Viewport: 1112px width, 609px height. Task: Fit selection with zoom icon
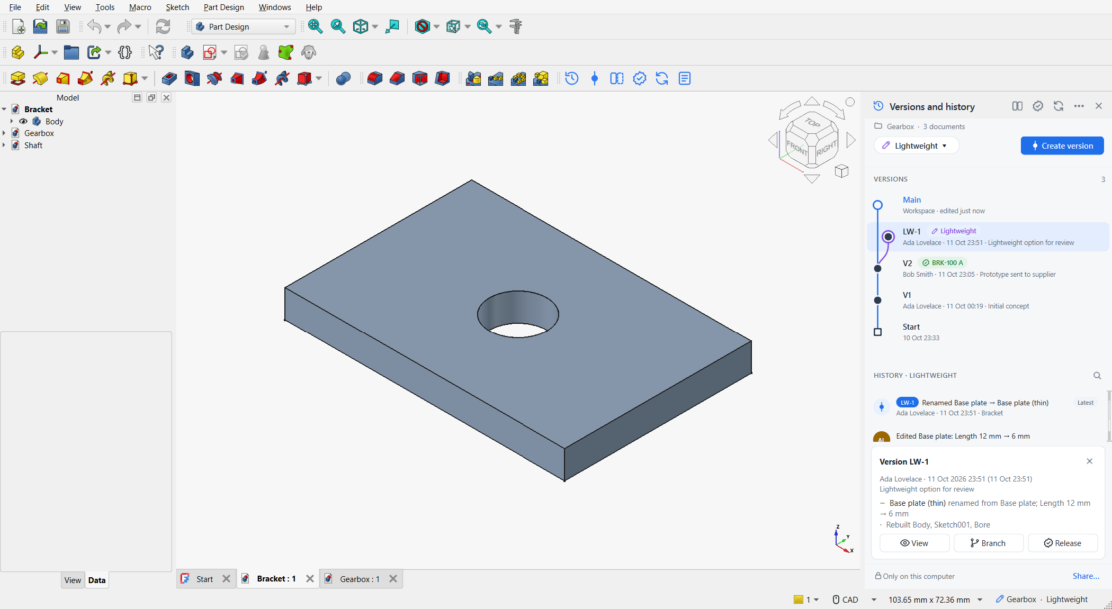pyautogui.click(x=338, y=26)
